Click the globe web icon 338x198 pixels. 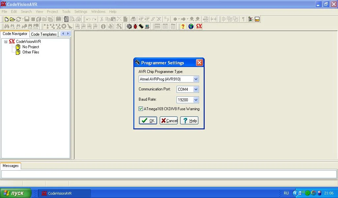pos(191,26)
